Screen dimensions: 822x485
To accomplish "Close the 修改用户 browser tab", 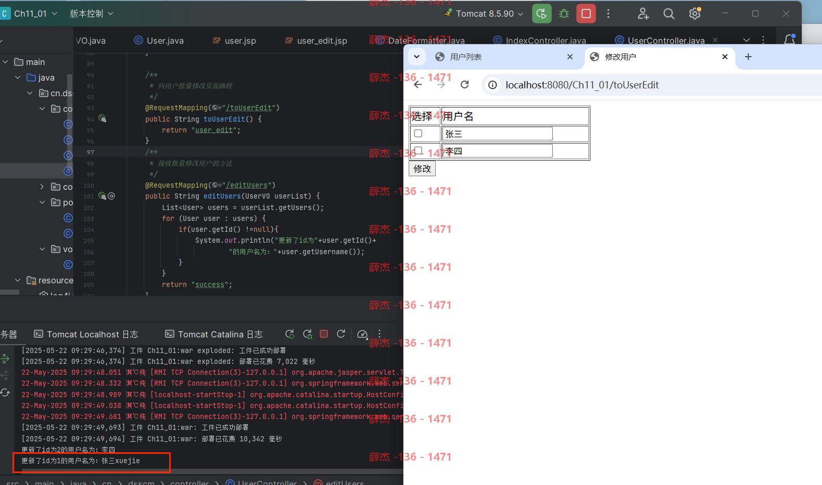I will (x=725, y=57).
